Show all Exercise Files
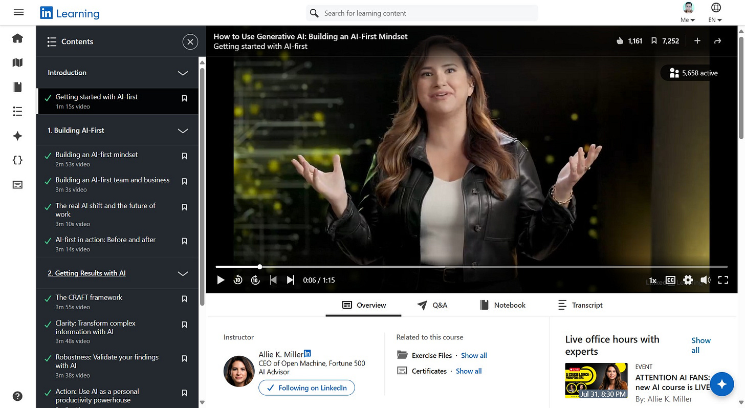 [474, 355]
